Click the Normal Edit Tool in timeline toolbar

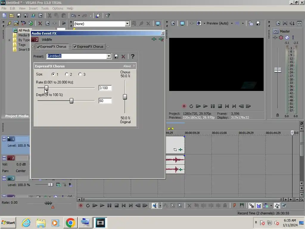(x=155, y=205)
